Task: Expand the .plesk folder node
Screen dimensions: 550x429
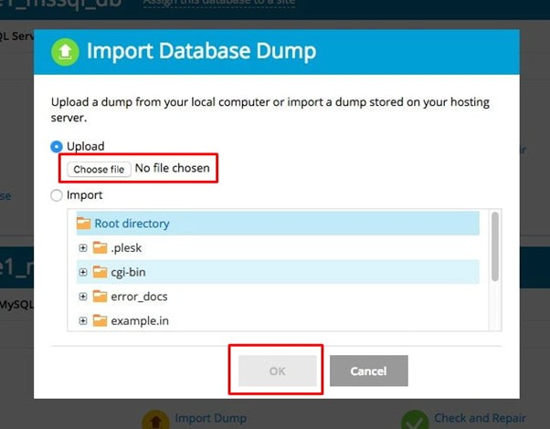Action: click(83, 247)
